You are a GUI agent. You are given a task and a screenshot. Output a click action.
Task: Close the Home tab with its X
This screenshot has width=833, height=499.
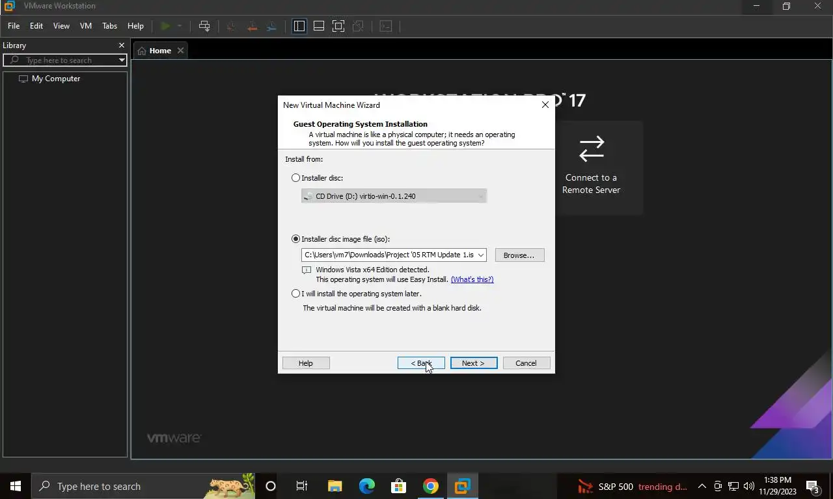(x=181, y=50)
